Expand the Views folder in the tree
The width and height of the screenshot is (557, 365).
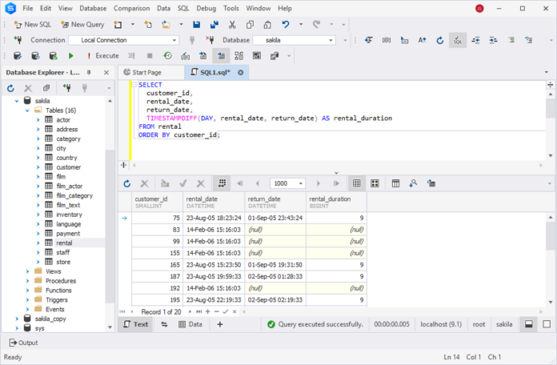click(26, 271)
